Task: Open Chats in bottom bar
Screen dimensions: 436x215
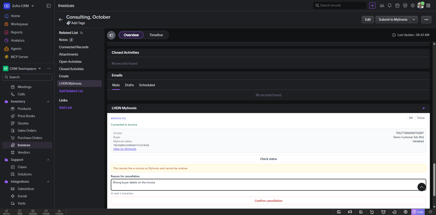Action: click(x=20, y=212)
